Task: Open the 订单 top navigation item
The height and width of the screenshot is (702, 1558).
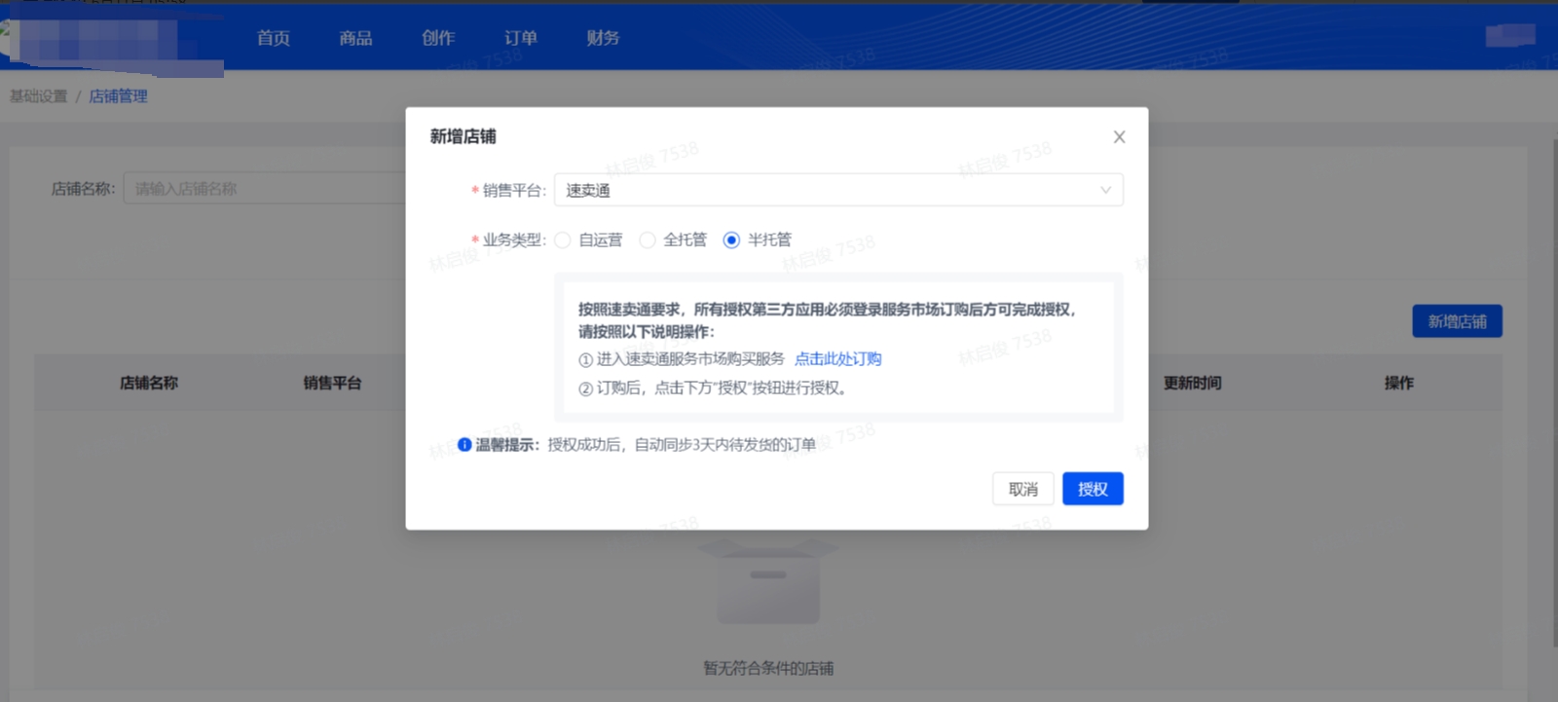Action: pos(521,38)
